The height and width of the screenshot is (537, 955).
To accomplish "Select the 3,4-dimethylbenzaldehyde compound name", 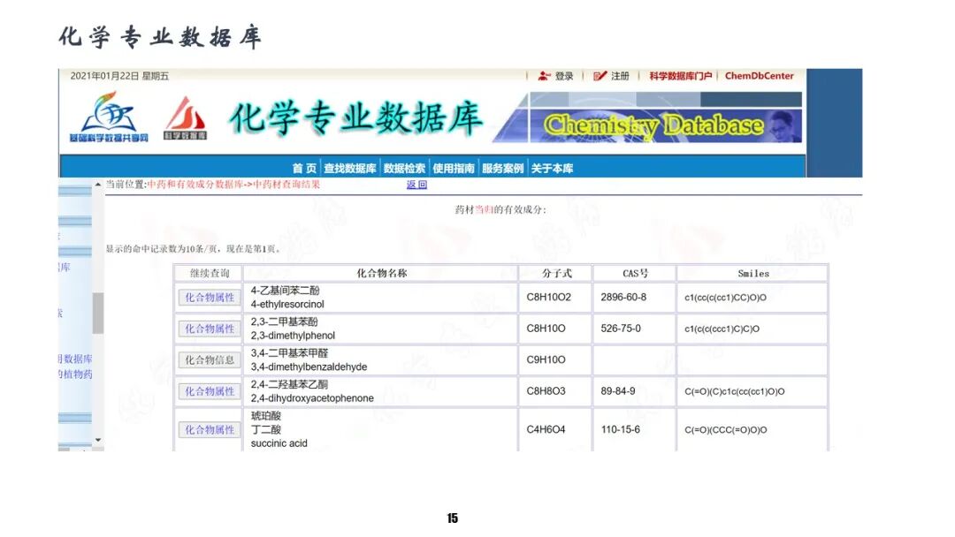I will (x=309, y=367).
